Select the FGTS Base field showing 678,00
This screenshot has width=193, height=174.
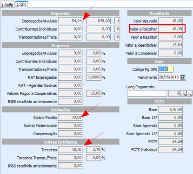(x=171, y=110)
